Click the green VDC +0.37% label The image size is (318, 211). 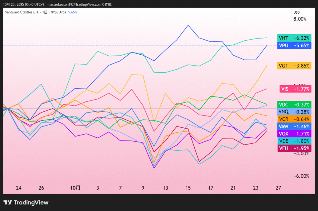click(x=294, y=104)
